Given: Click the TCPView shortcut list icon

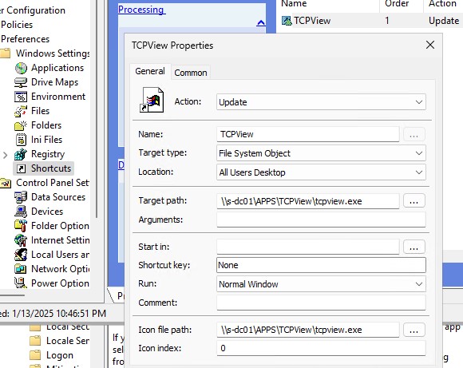Looking at the screenshot, I should (287, 21).
